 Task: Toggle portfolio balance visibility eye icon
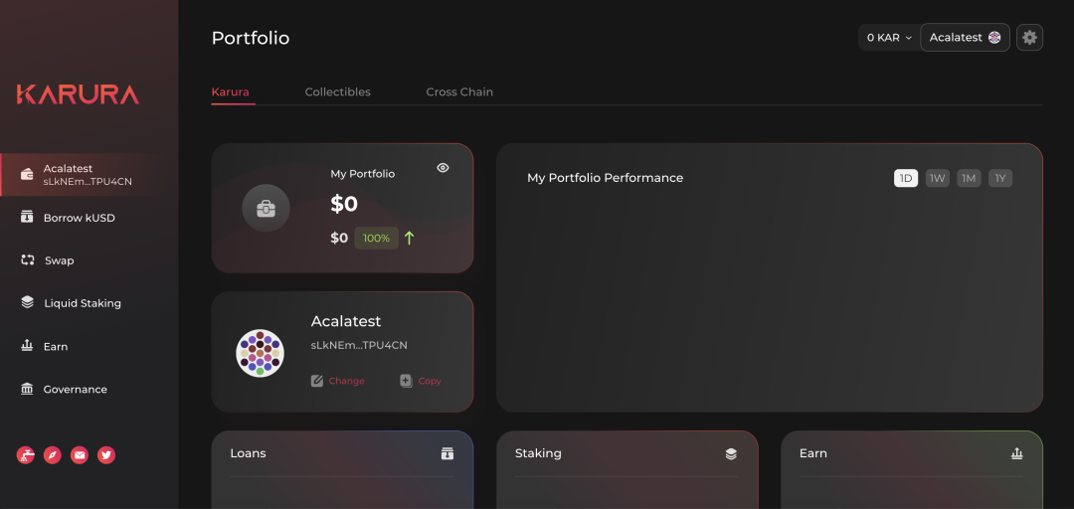[x=443, y=168]
